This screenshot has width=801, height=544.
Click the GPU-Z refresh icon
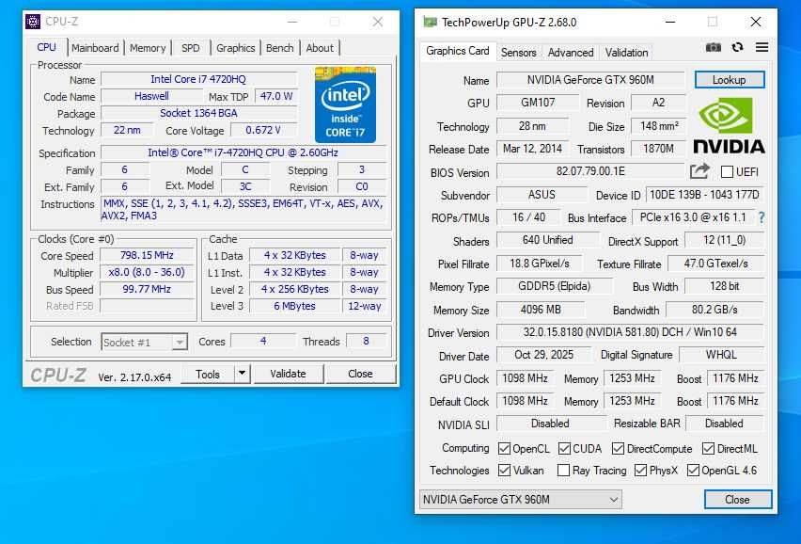coord(737,48)
